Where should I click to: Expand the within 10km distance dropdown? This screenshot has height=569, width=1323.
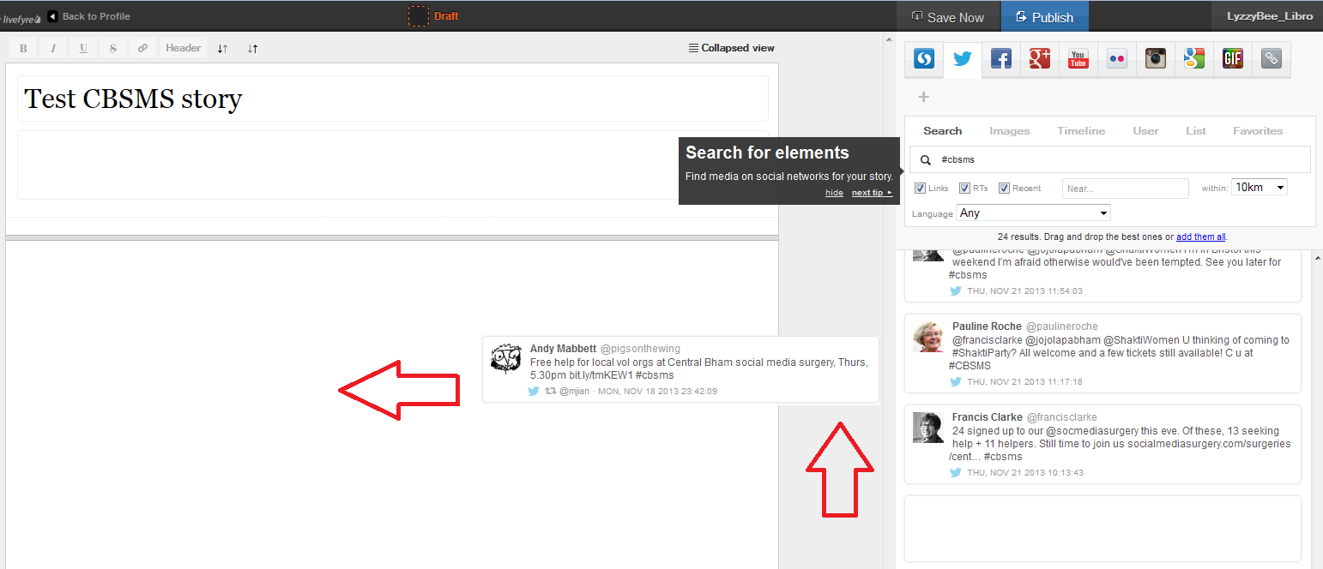point(1259,188)
